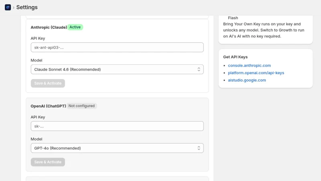
Task: Click the OpenAI API Key input field
Action: (x=117, y=126)
